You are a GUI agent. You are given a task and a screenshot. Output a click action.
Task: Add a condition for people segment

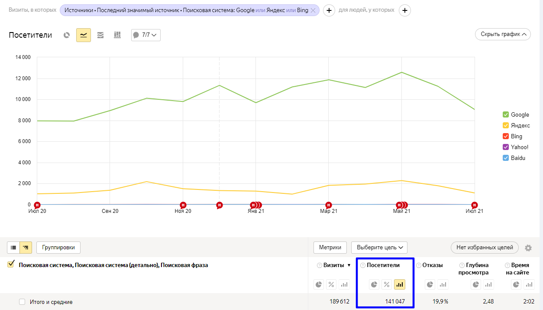404,10
